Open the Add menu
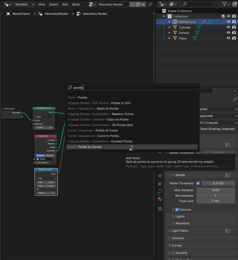The height and width of the screenshot is (260, 238). click(65, 4)
